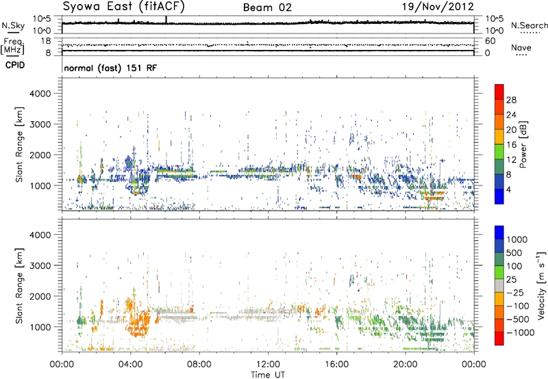Pick the bright blue Power segment below 4 dB
548x379 pixels.
pos(499,196)
